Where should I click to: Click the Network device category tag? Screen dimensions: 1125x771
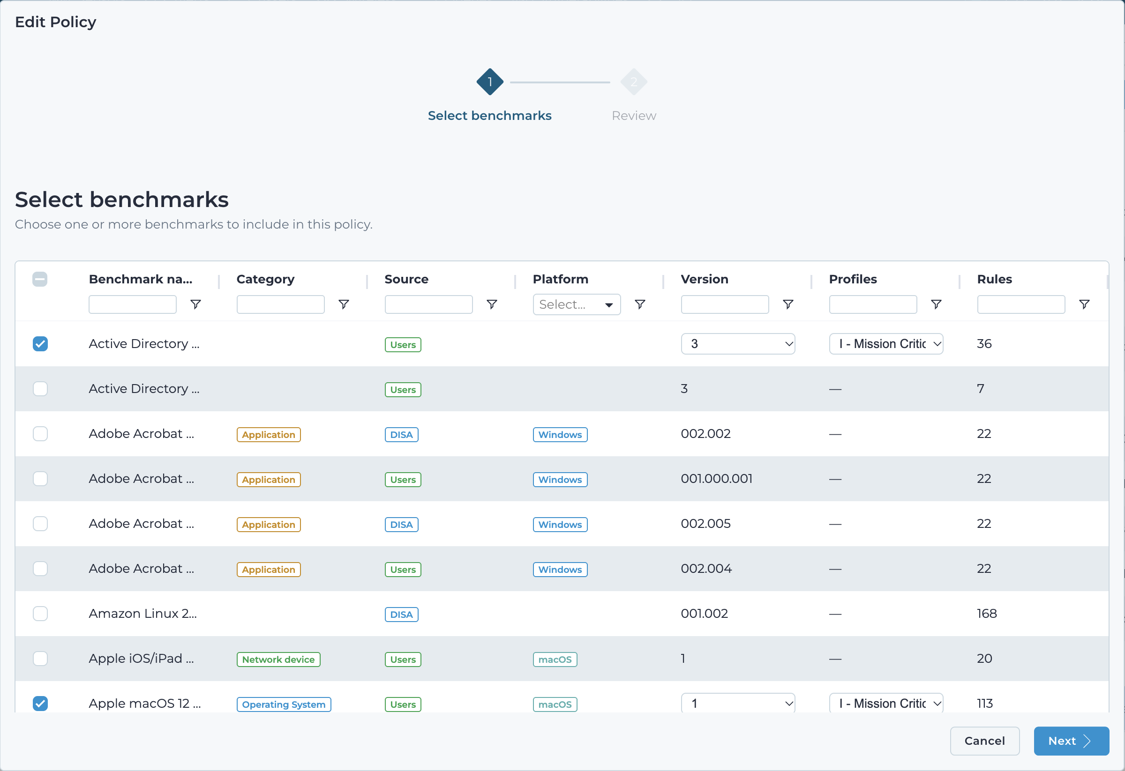pos(278,660)
